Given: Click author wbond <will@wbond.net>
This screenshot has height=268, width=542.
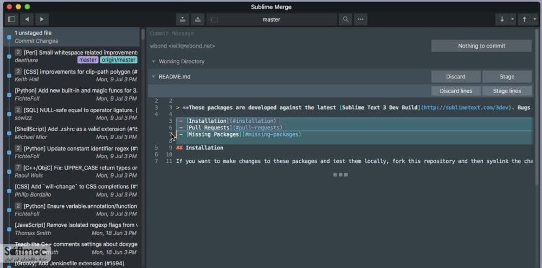Looking at the screenshot, I should (x=183, y=45).
